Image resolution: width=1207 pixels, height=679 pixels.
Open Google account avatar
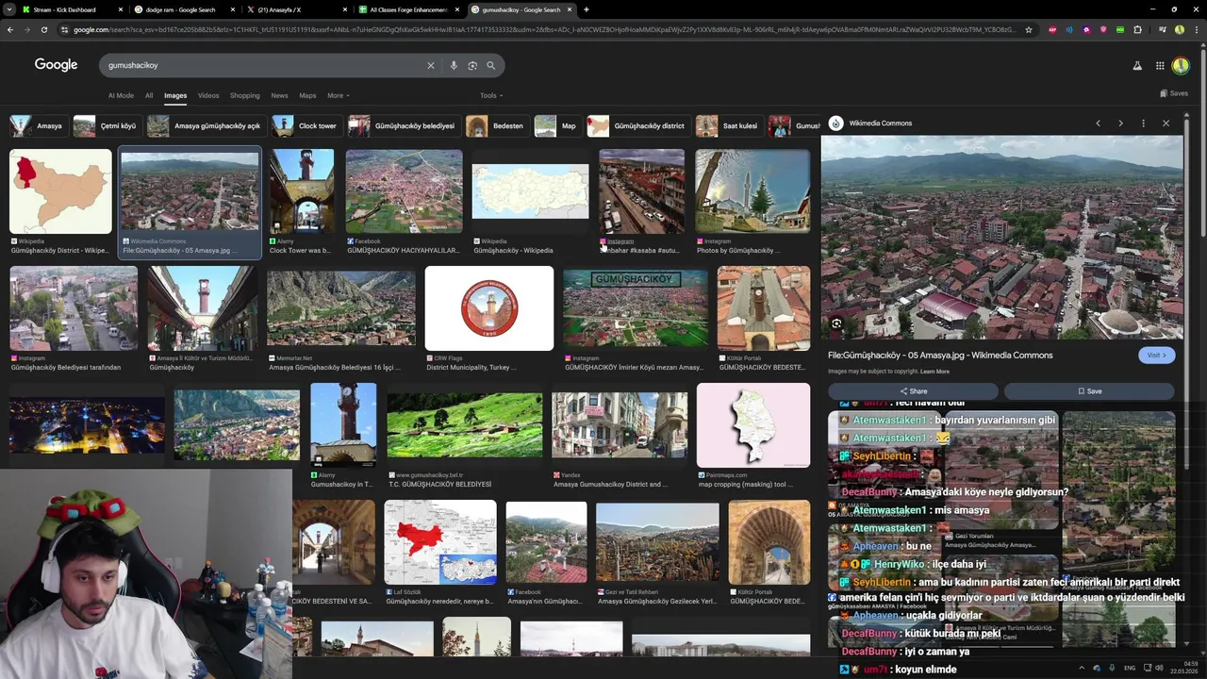1181,66
